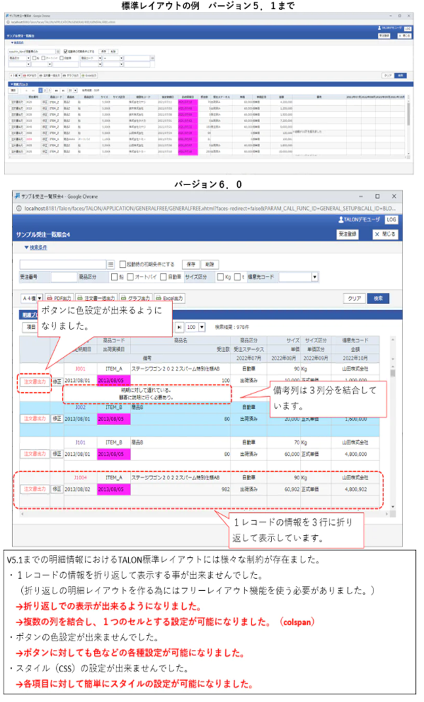This screenshot has height=702, width=424.
Task: Check the t size category checkbox
Action: tap(237, 277)
